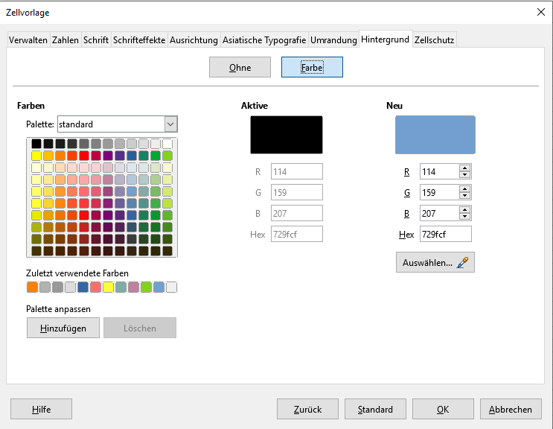
Task: Click the Aktive B field showing 207
Action: coord(297,213)
